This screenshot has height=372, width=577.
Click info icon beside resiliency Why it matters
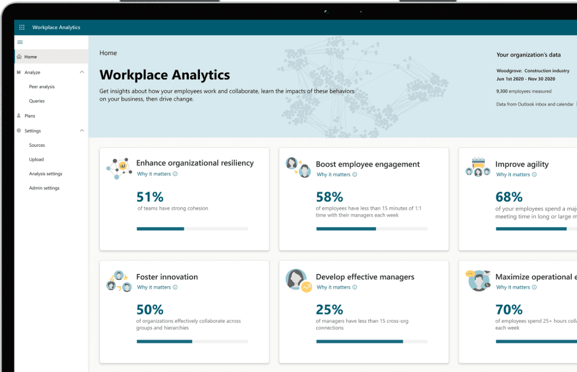(175, 174)
